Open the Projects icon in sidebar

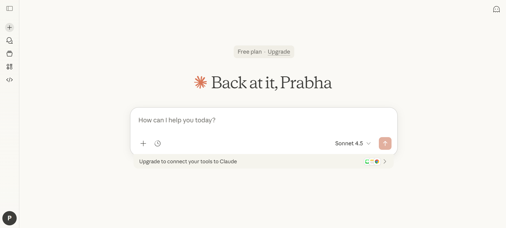10,54
